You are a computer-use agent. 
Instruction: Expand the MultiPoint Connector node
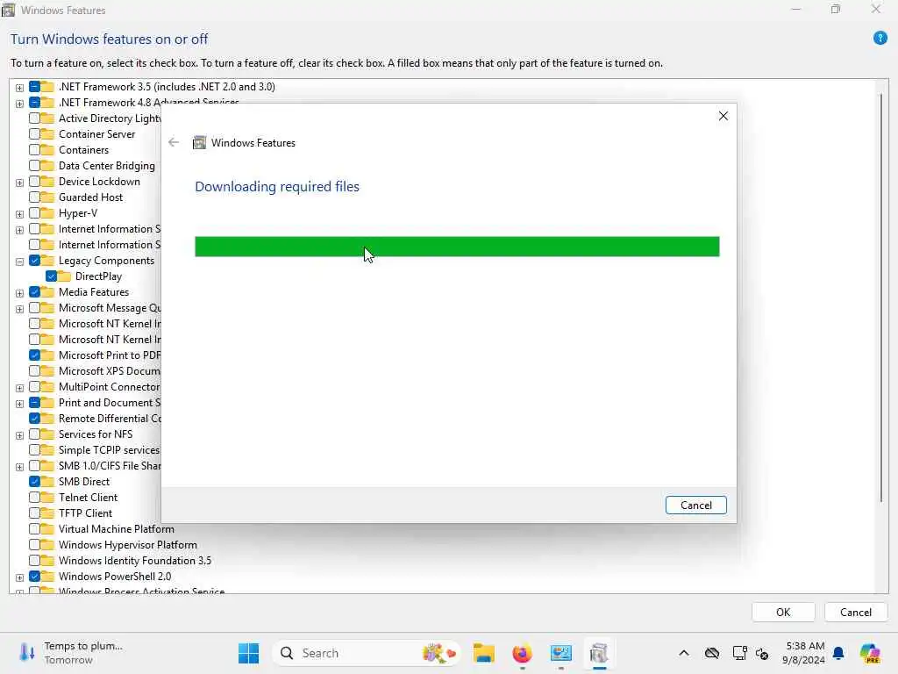19,388
